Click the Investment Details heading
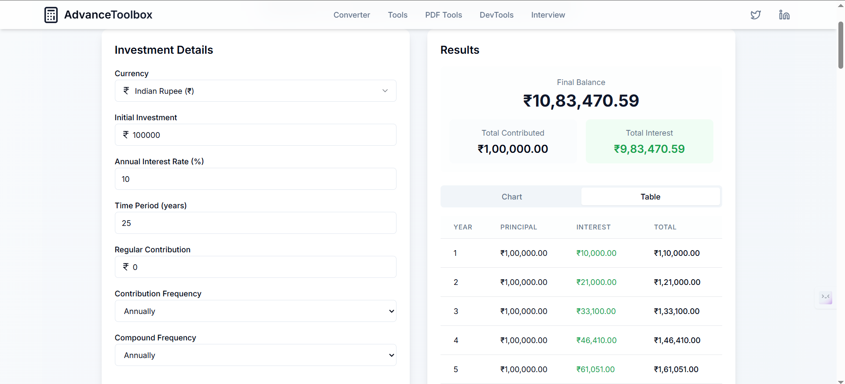Screen dimensions: 845x384 [x=164, y=50]
